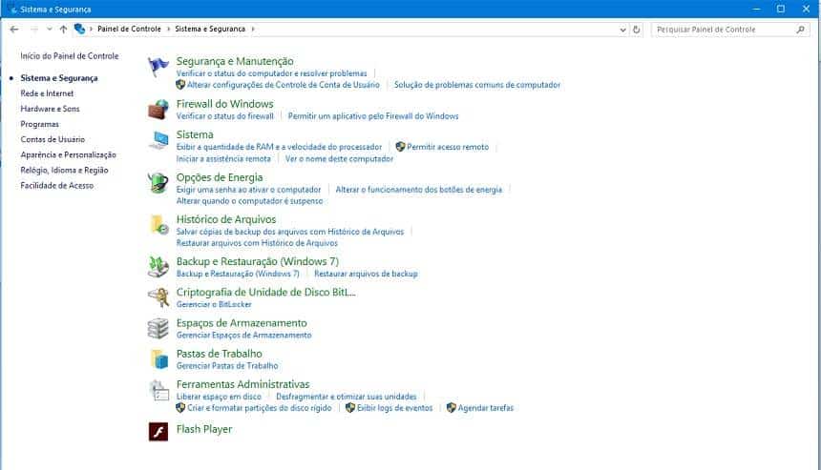The image size is (821, 470).
Task: Click the Espaços de Armazenamento drives icon
Action: 158,329
